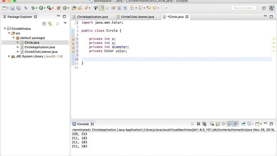The image size is (277, 156).
Task: Expand the CircleClickListener.java tree node
Action: pyautogui.click(x=18, y=52)
